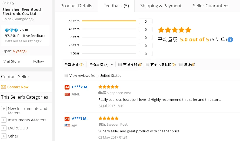
Task: Follow this seller's store
Action: pyautogui.click(x=38, y=61)
